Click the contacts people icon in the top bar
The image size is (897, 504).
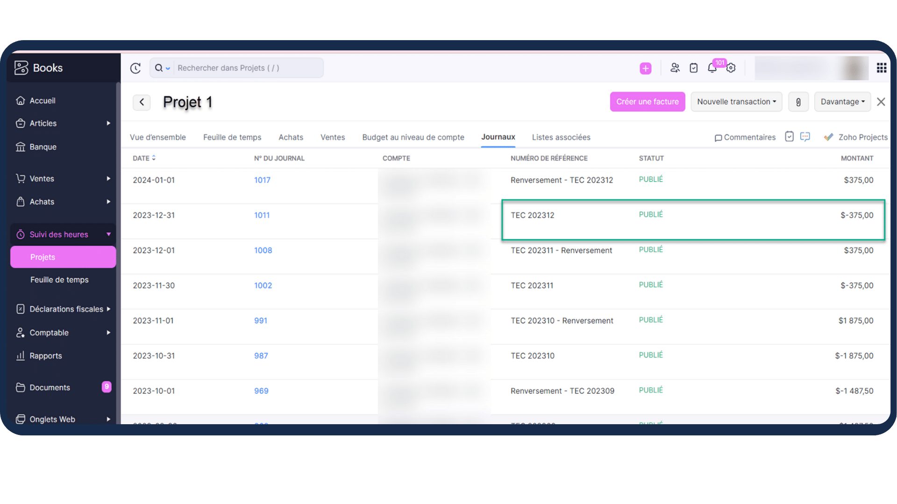coord(675,68)
